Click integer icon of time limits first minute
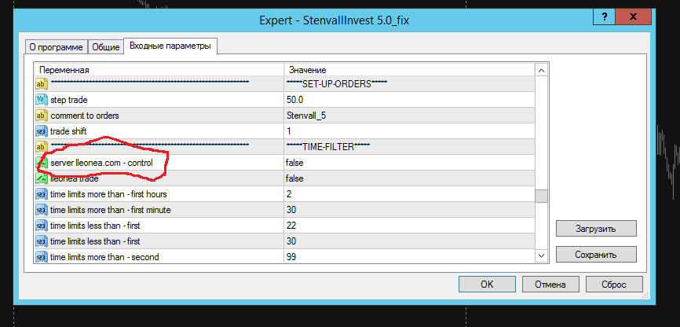Viewport: 680px width, 327px height. (x=41, y=210)
